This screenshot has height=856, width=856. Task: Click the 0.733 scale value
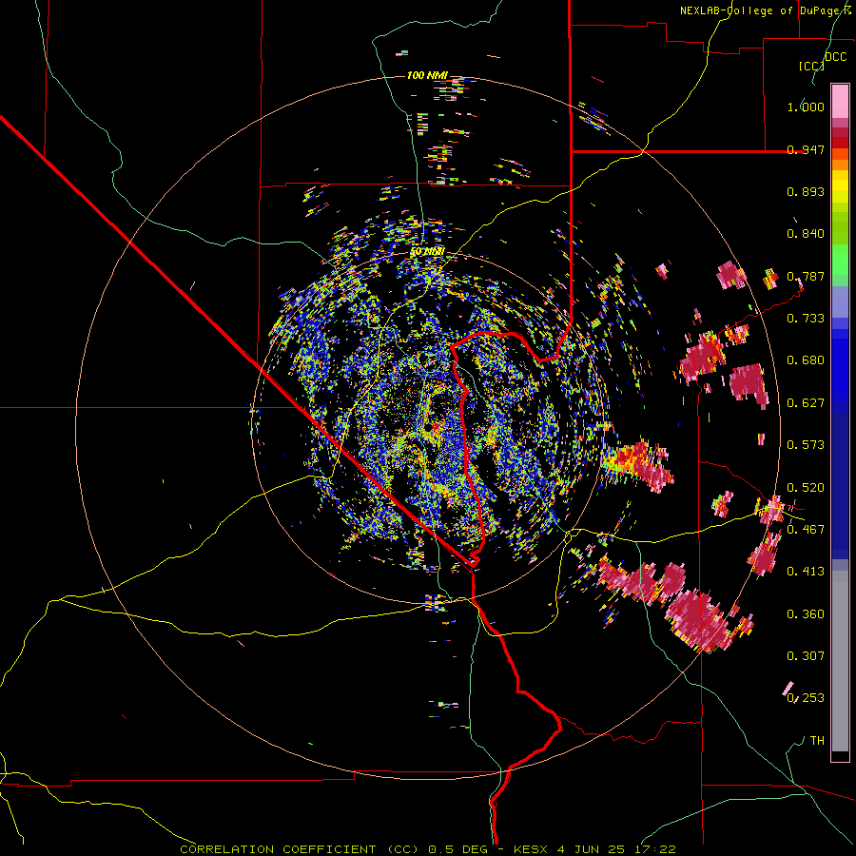[806, 319]
